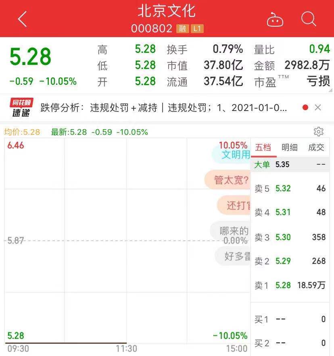
Task: Tap the red dot on the analysis banner
Action: pyautogui.click(x=305, y=107)
